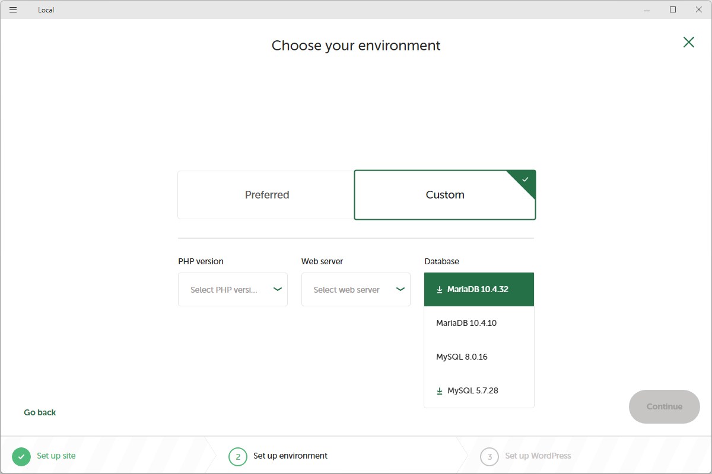Choose MySQL 8.0.16 database option
712x474 pixels.
click(479, 357)
